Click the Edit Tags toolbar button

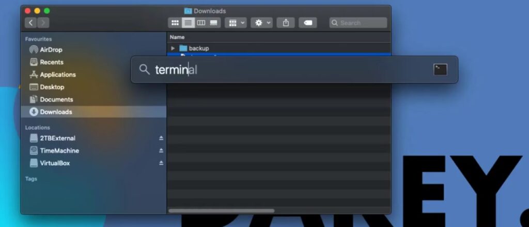[x=308, y=23]
